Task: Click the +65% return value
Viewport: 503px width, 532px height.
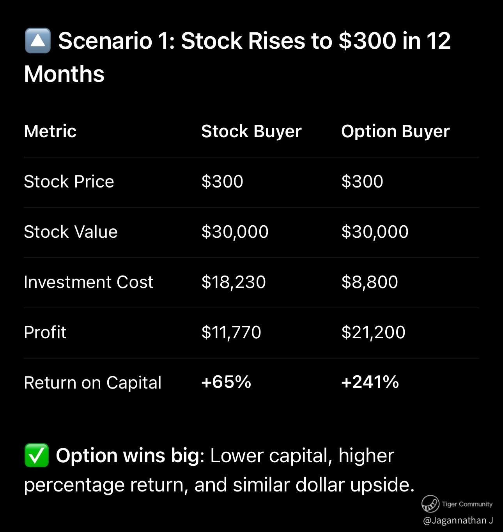Action: 226,382
